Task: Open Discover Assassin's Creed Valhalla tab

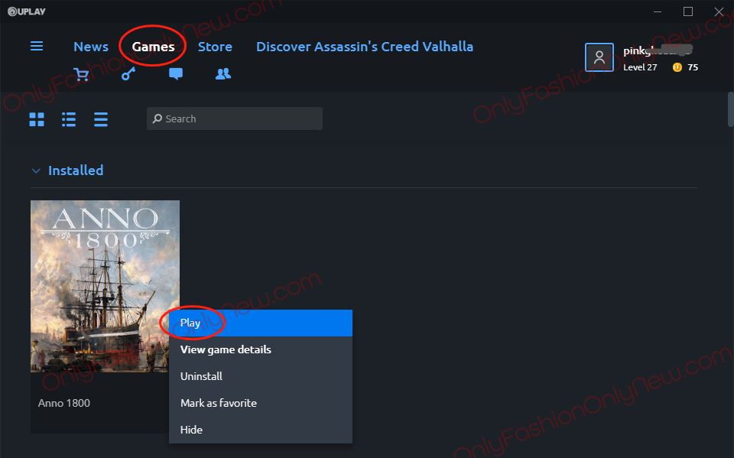Action: tap(365, 47)
